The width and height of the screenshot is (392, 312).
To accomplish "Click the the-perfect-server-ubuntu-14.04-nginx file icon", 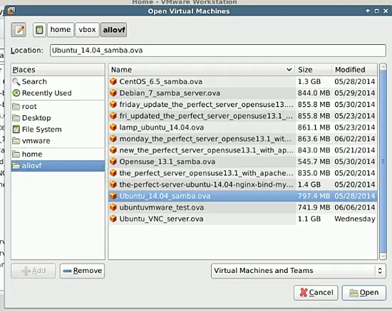I will coord(113,184).
